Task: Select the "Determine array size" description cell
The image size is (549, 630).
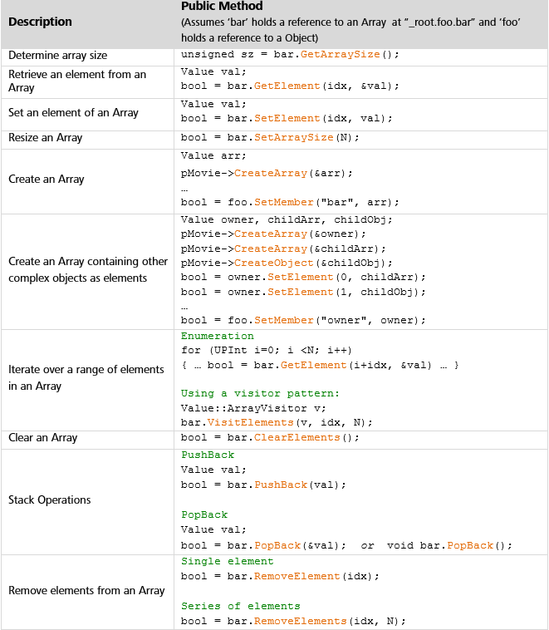Action: [x=58, y=55]
